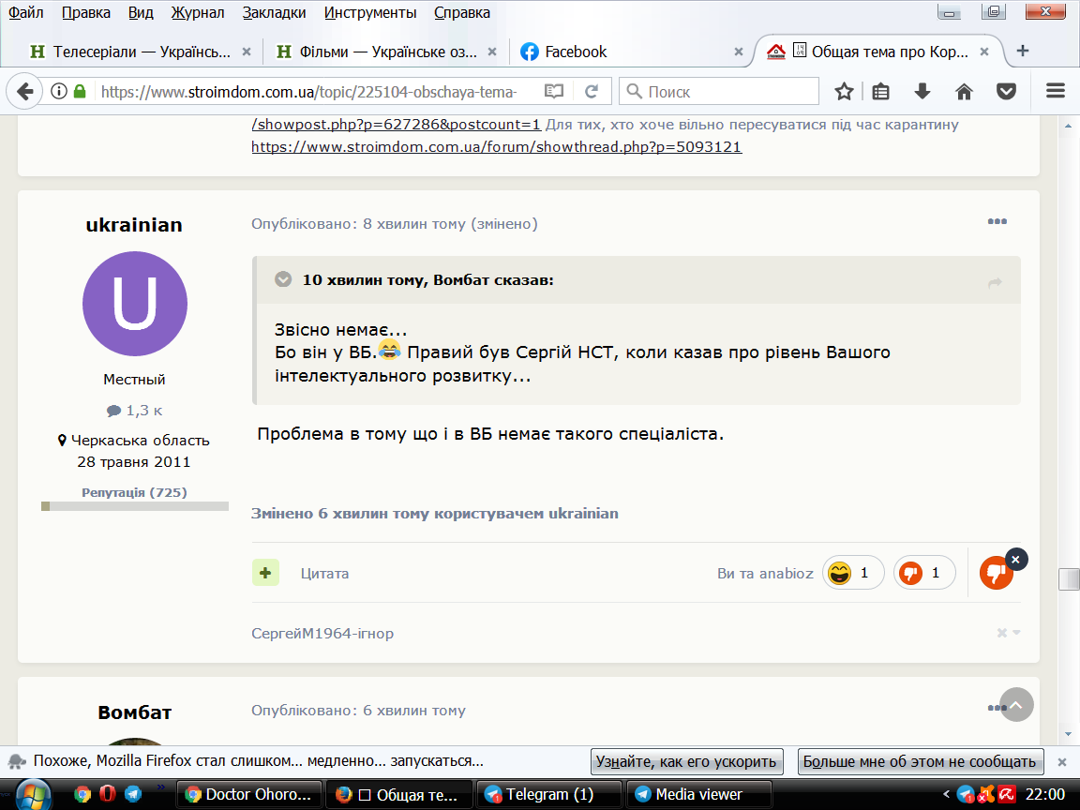Remove the thumbs-down reaction via its X badge

click(1016, 560)
